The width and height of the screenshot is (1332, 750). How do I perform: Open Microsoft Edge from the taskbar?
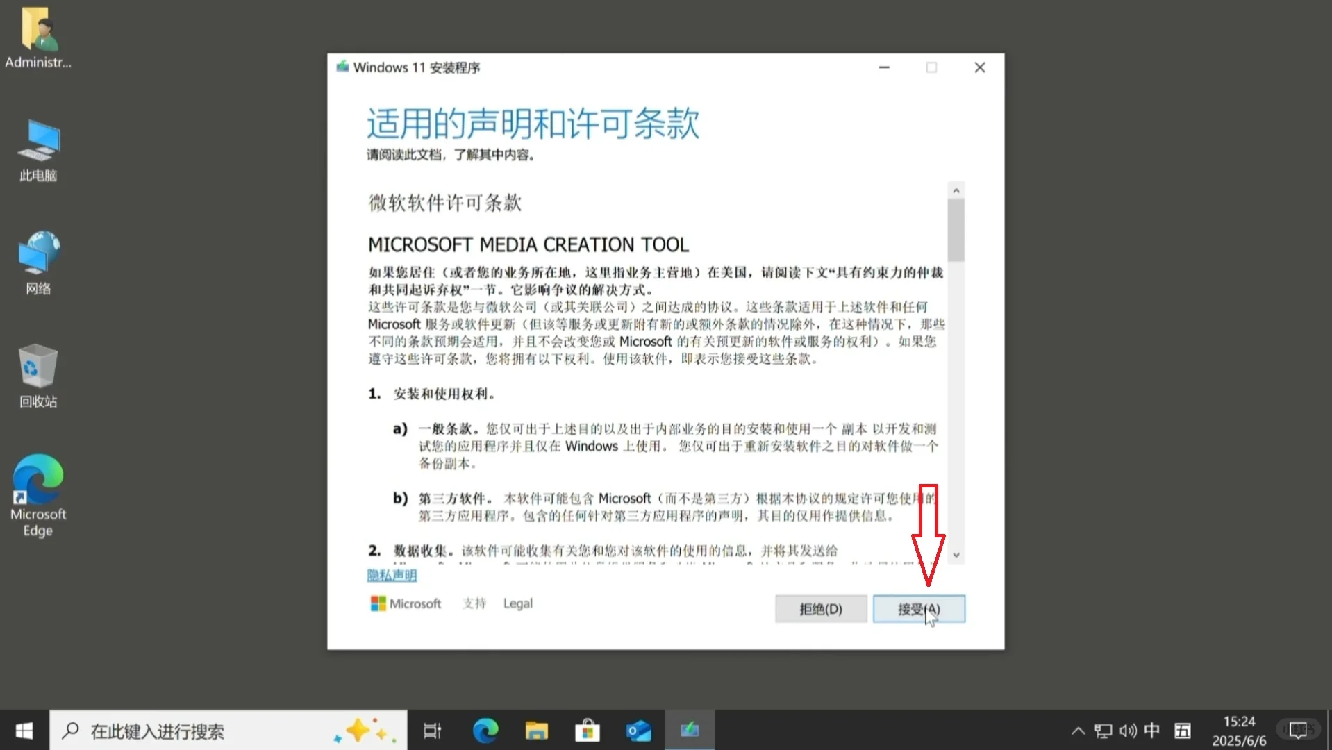(485, 730)
